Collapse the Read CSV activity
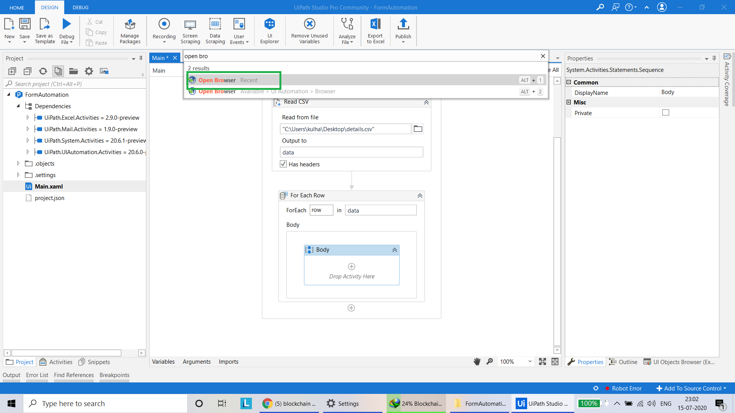 [x=426, y=102]
